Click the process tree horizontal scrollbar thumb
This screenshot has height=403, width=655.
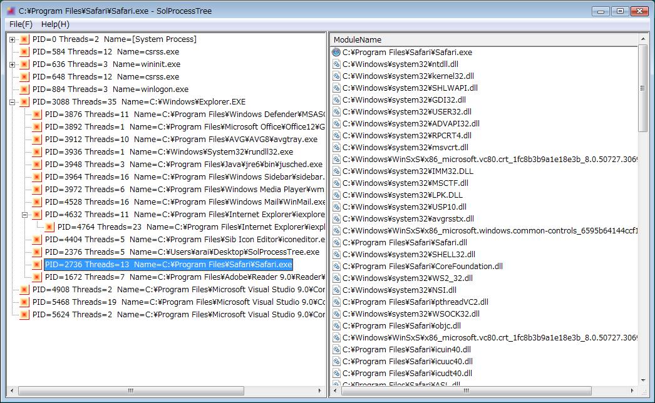(x=131, y=391)
